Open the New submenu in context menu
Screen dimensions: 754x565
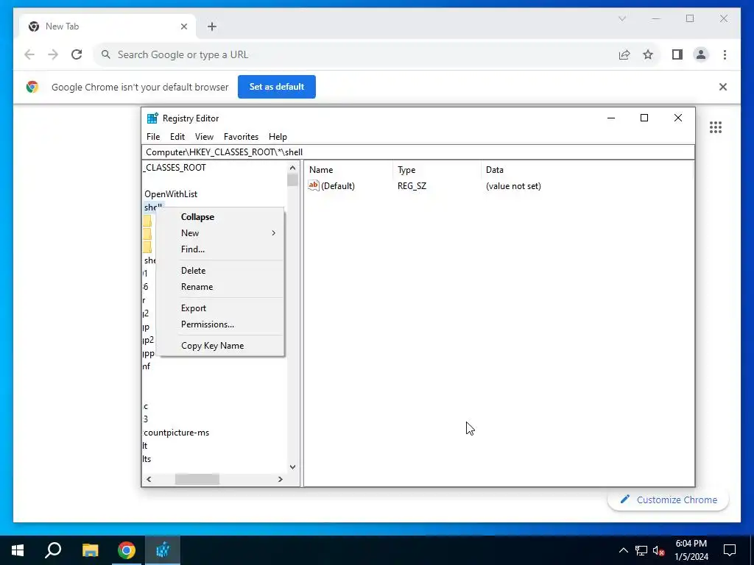[x=220, y=233]
